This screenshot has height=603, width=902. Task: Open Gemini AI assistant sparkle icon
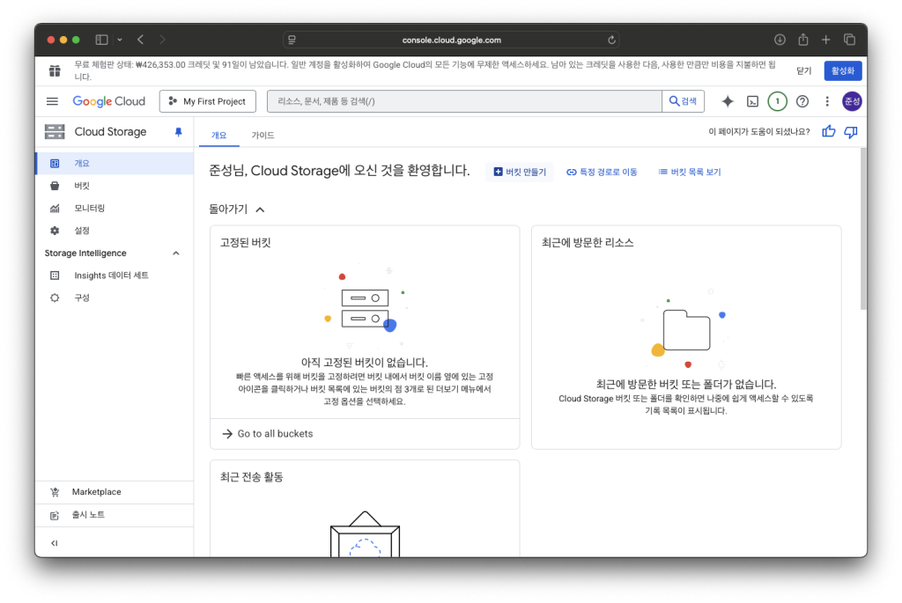click(728, 101)
